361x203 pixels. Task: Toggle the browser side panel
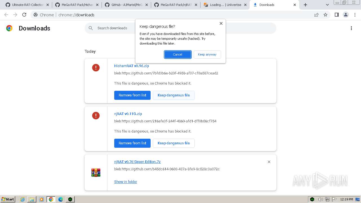[337, 15]
